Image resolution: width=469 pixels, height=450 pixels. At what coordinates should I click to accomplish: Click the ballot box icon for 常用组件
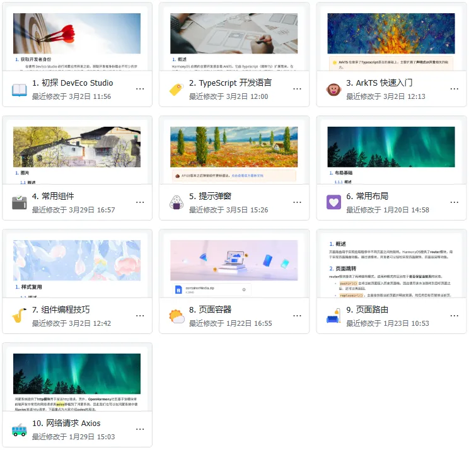pyautogui.click(x=20, y=202)
